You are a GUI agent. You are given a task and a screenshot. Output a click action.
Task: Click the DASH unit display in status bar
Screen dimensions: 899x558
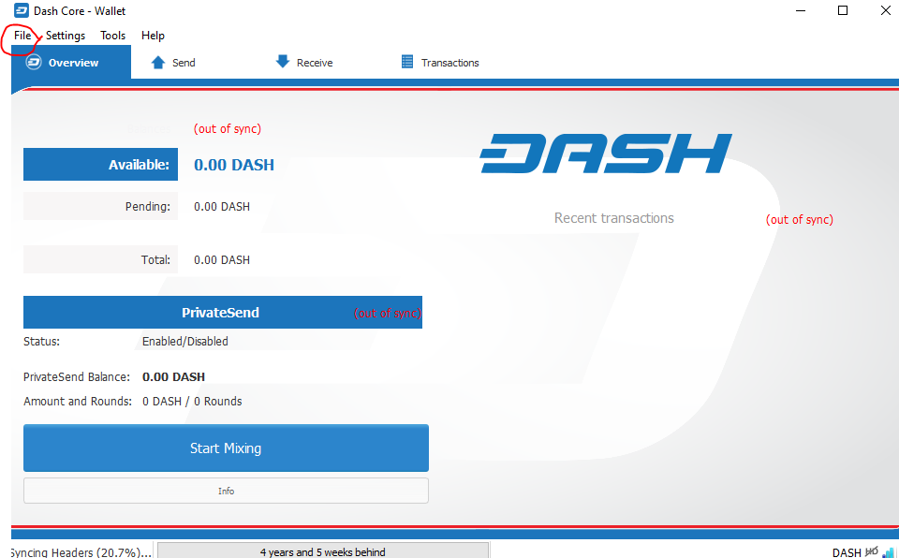(x=847, y=552)
